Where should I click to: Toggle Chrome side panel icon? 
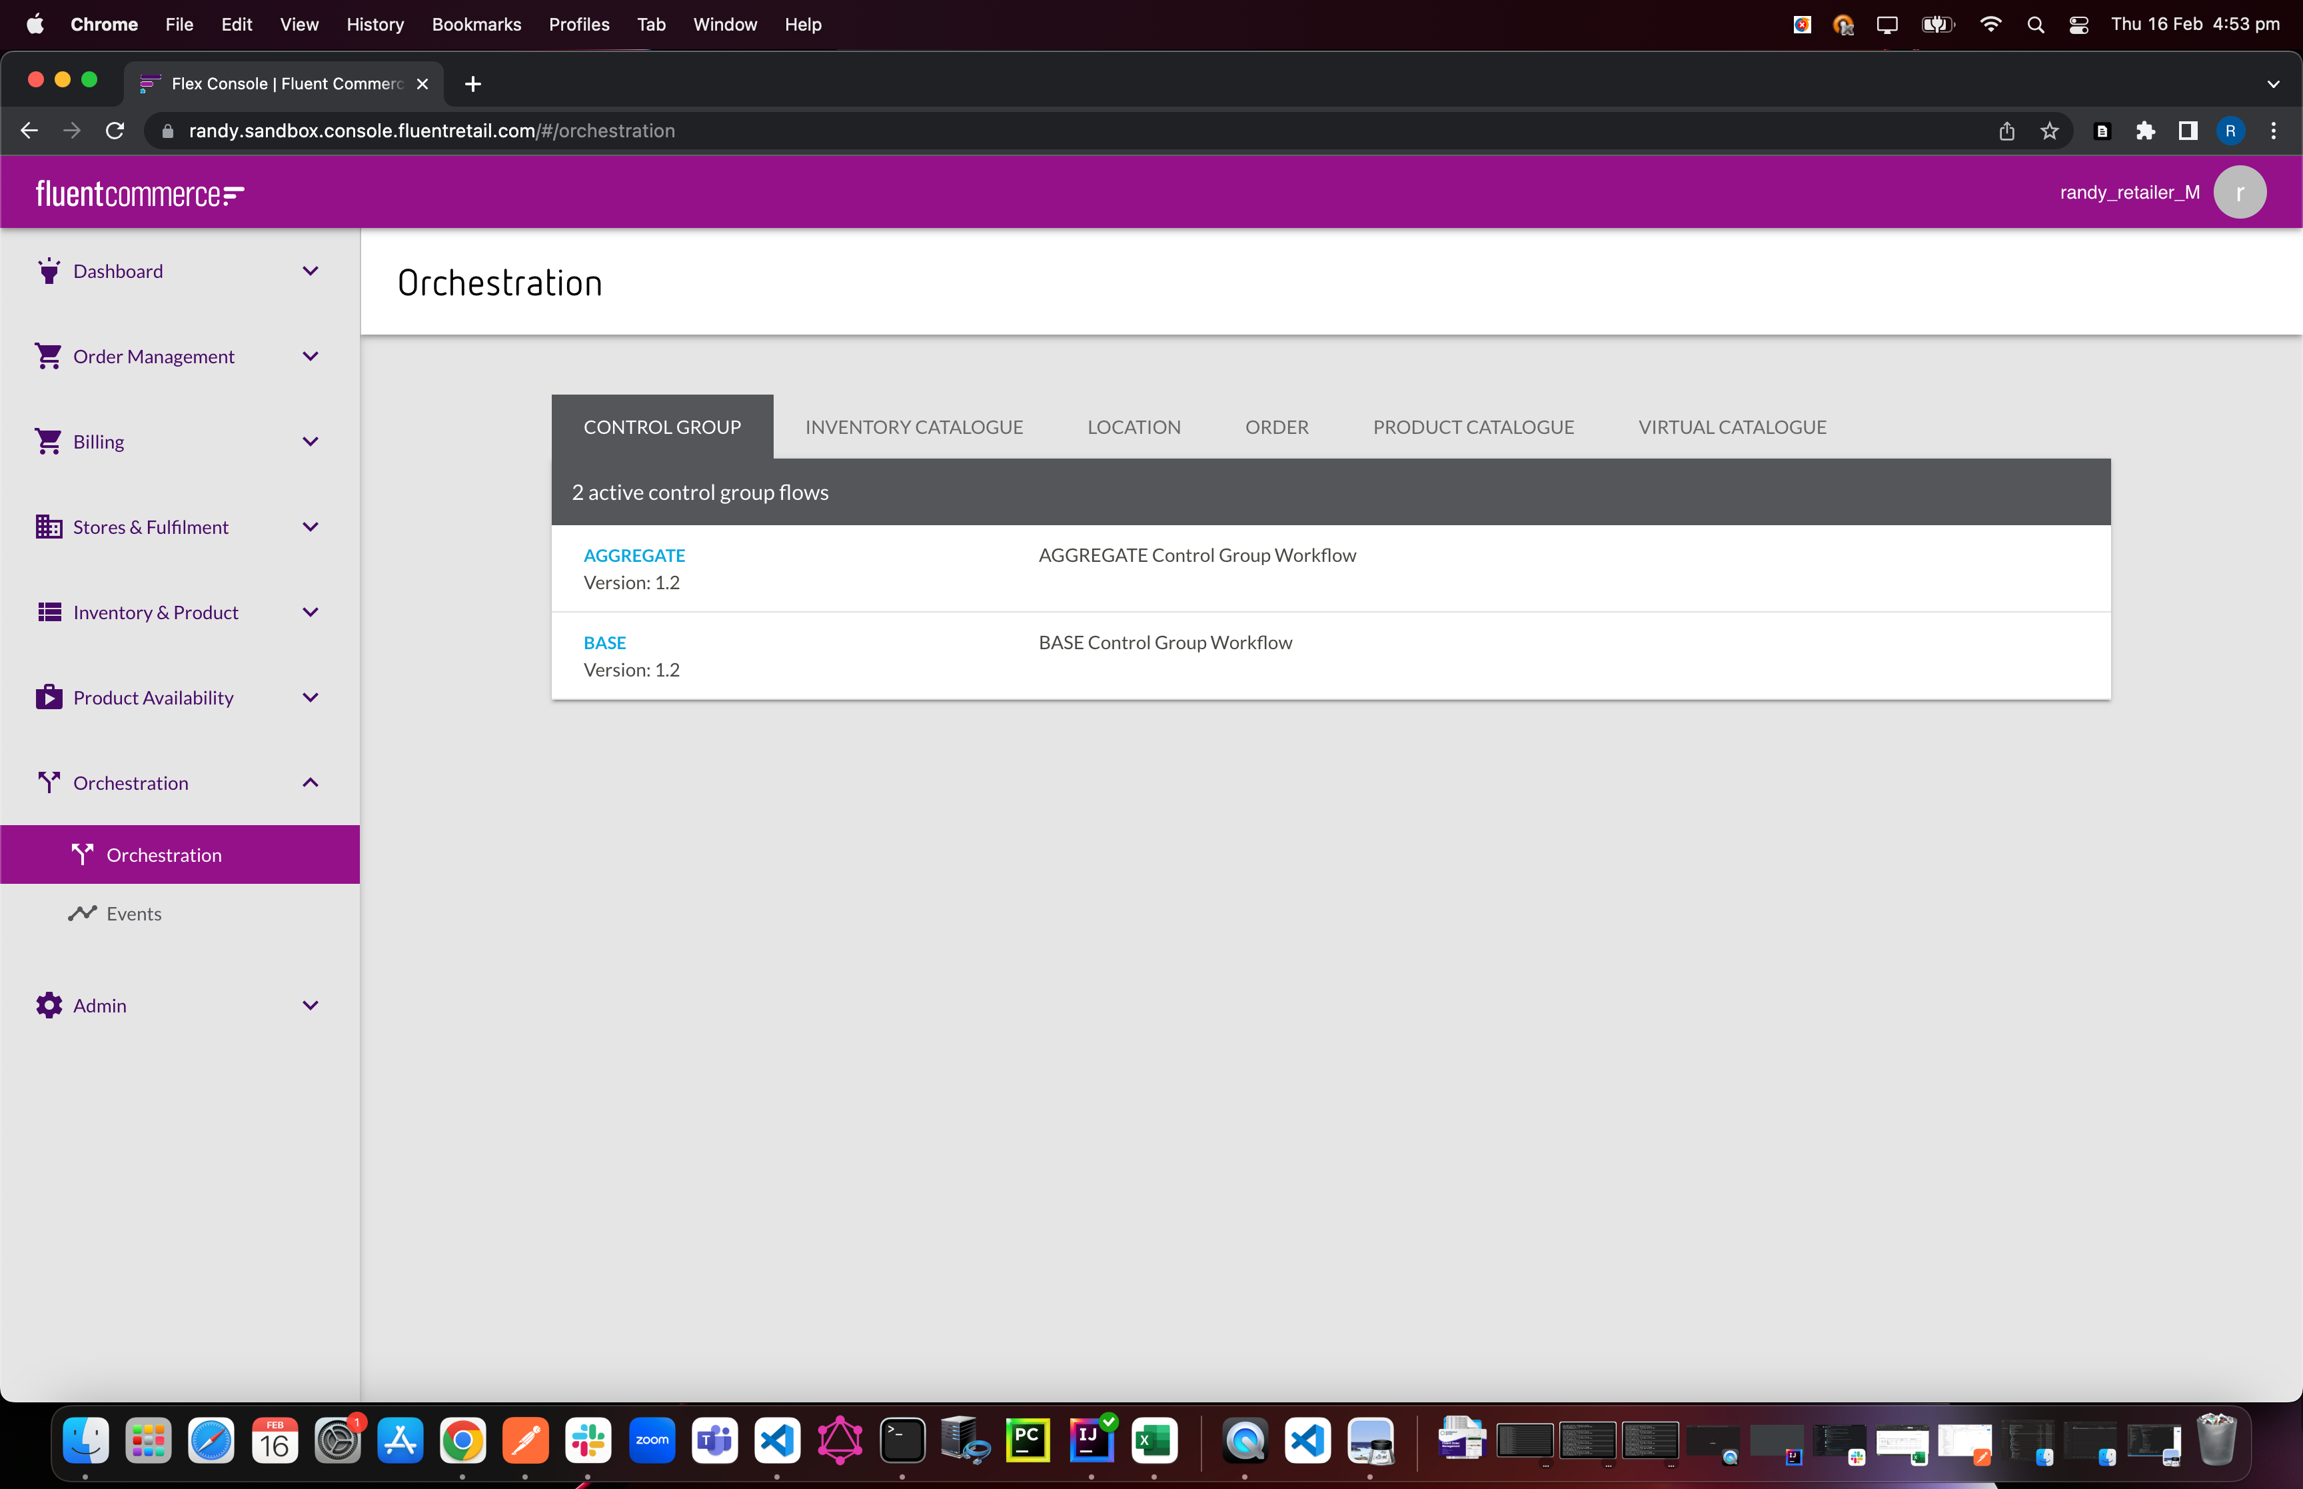pyautogui.click(x=2187, y=131)
